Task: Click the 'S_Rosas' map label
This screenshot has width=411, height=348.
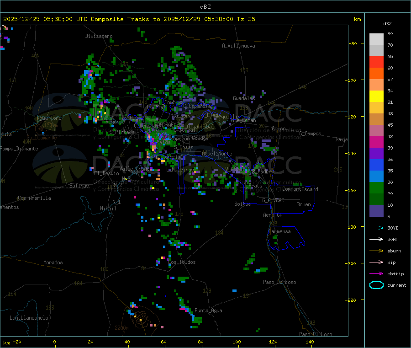Action: pos(184,148)
